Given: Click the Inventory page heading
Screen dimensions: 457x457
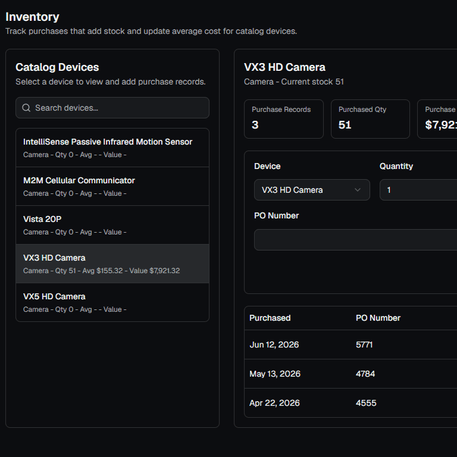Looking at the screenshot, I should click(32, 17).
